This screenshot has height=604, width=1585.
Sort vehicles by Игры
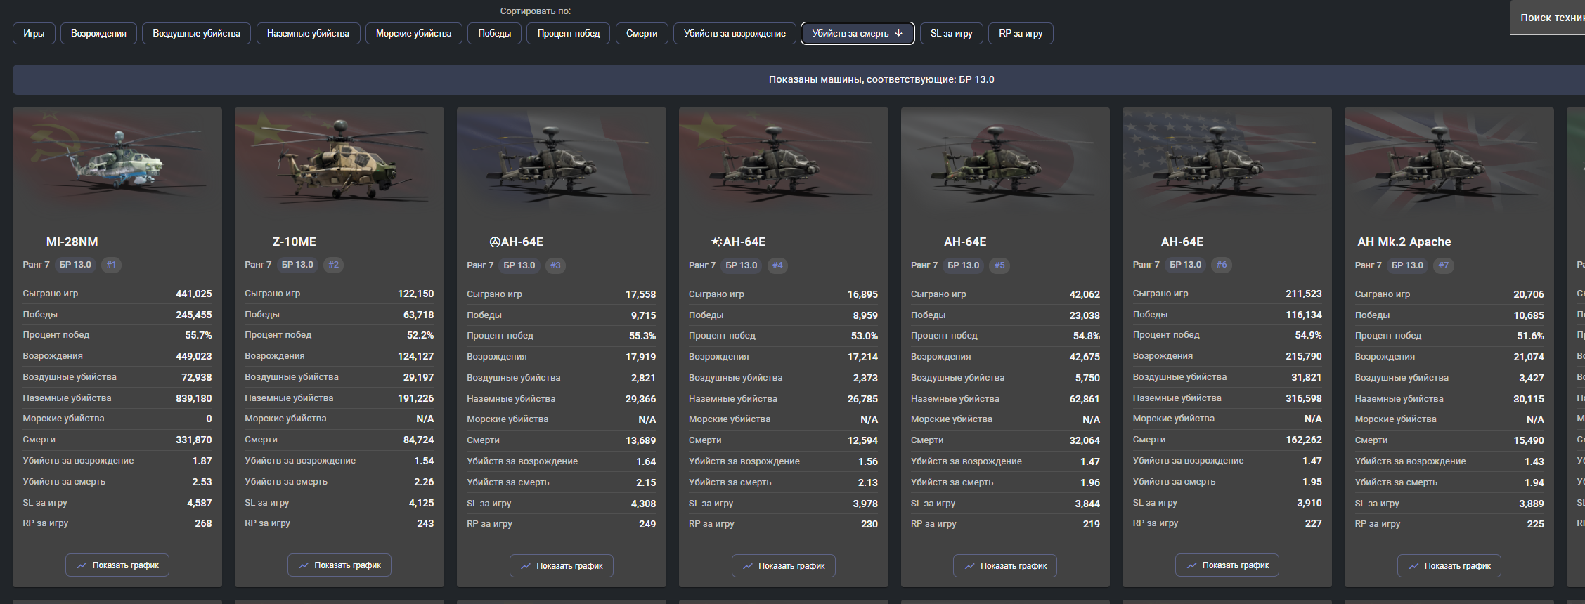pos(34,34)
